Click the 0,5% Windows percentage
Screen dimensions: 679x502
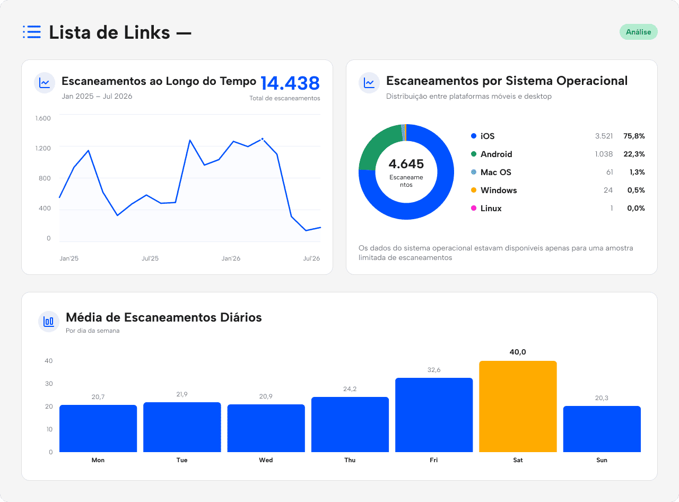(636, 191)
